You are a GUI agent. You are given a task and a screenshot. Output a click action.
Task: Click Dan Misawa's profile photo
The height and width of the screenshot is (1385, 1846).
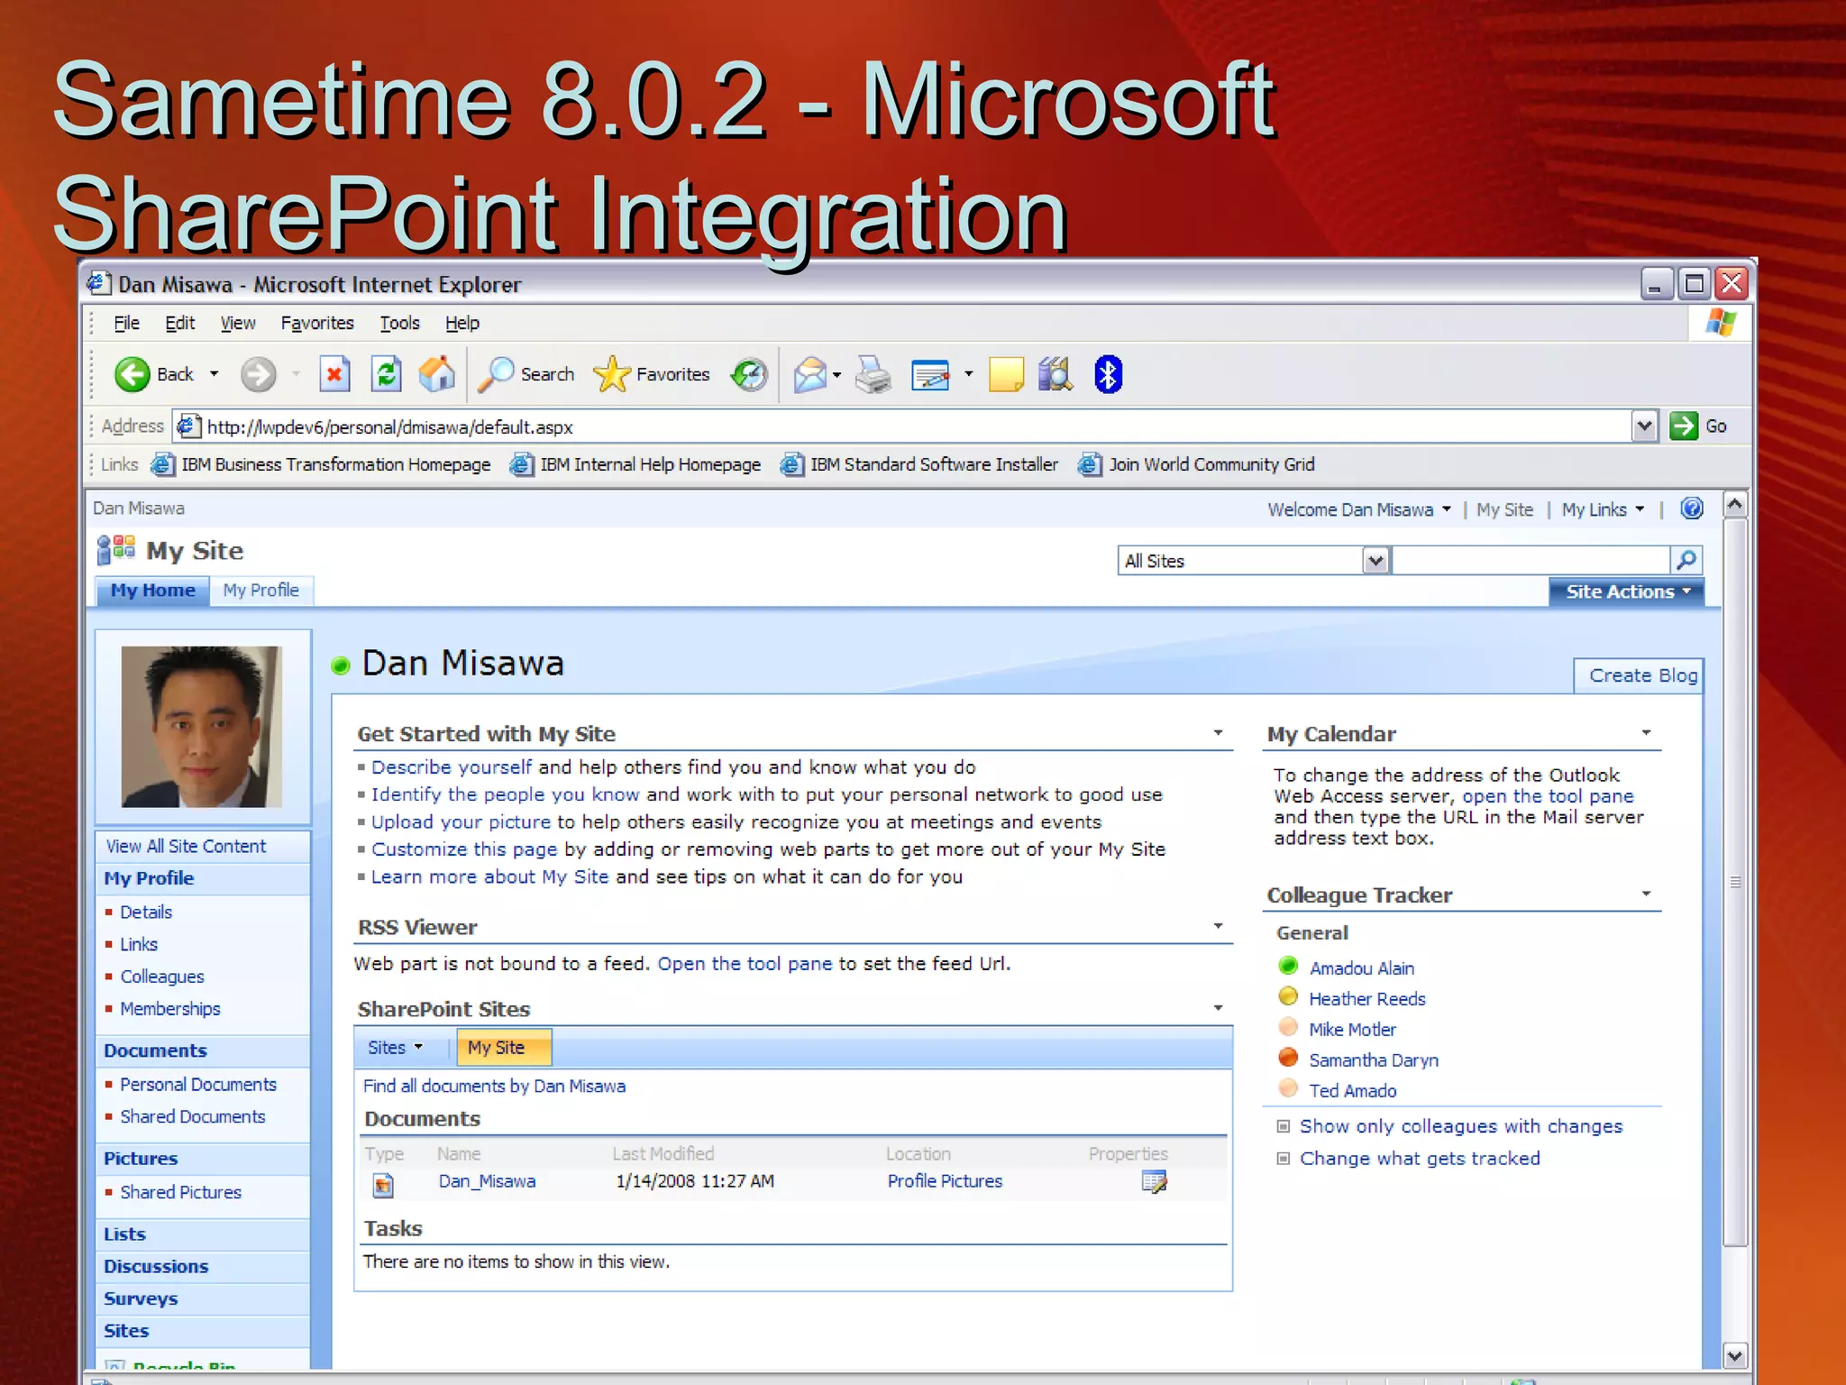[202, 727]
